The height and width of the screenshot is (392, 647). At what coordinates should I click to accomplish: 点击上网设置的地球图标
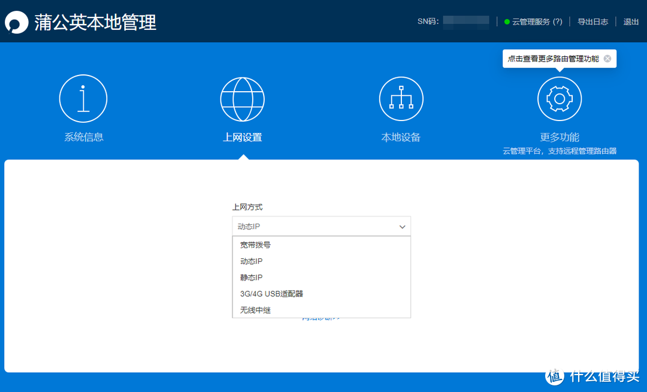pyautogui.click(x=242, y=98)
